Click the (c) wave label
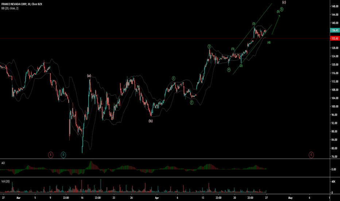 (284, 2)
